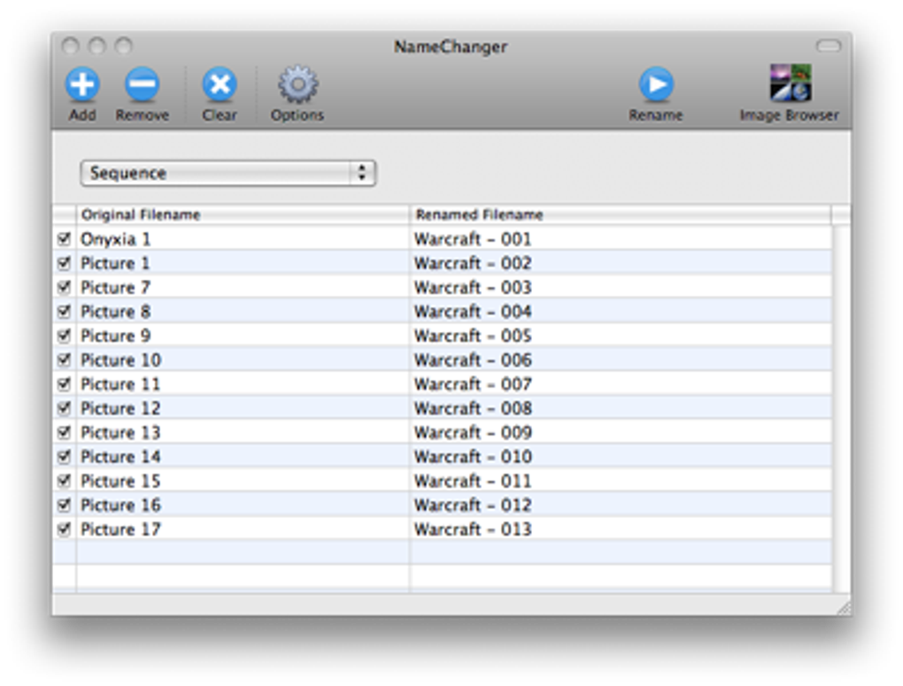Toggle toolbar with the pill button in title bar
Screen dimensions: 903x686
(x=828, y=45)
